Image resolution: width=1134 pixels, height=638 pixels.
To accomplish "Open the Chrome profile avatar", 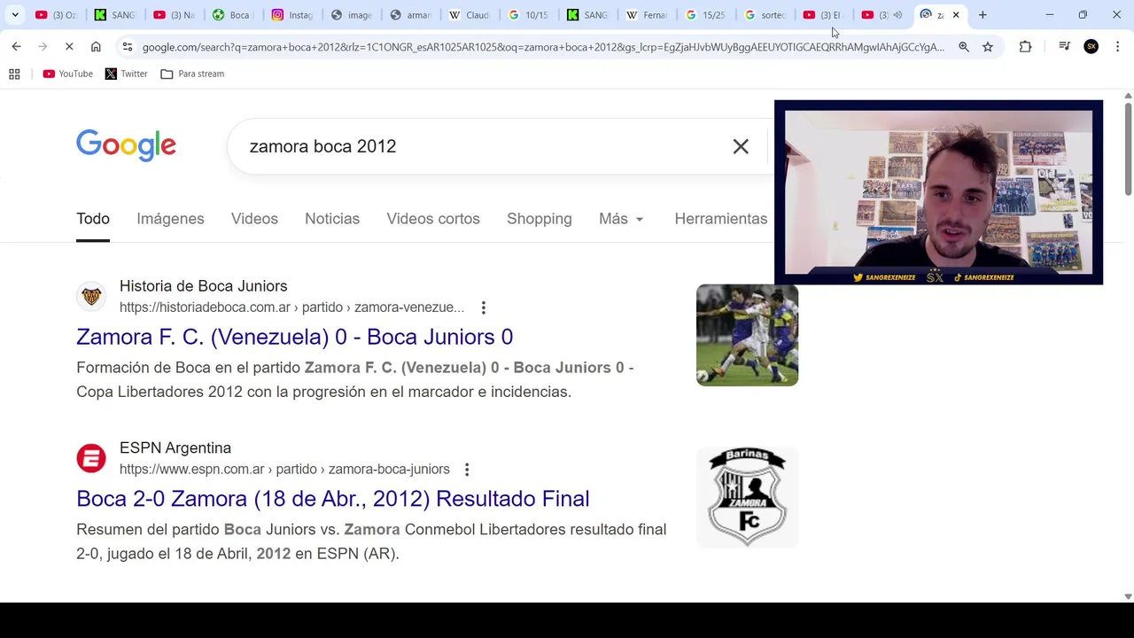I will pyautogui.click(x=1091, y=47).
